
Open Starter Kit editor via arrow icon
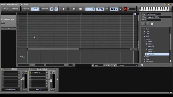(x=47, y=72)
